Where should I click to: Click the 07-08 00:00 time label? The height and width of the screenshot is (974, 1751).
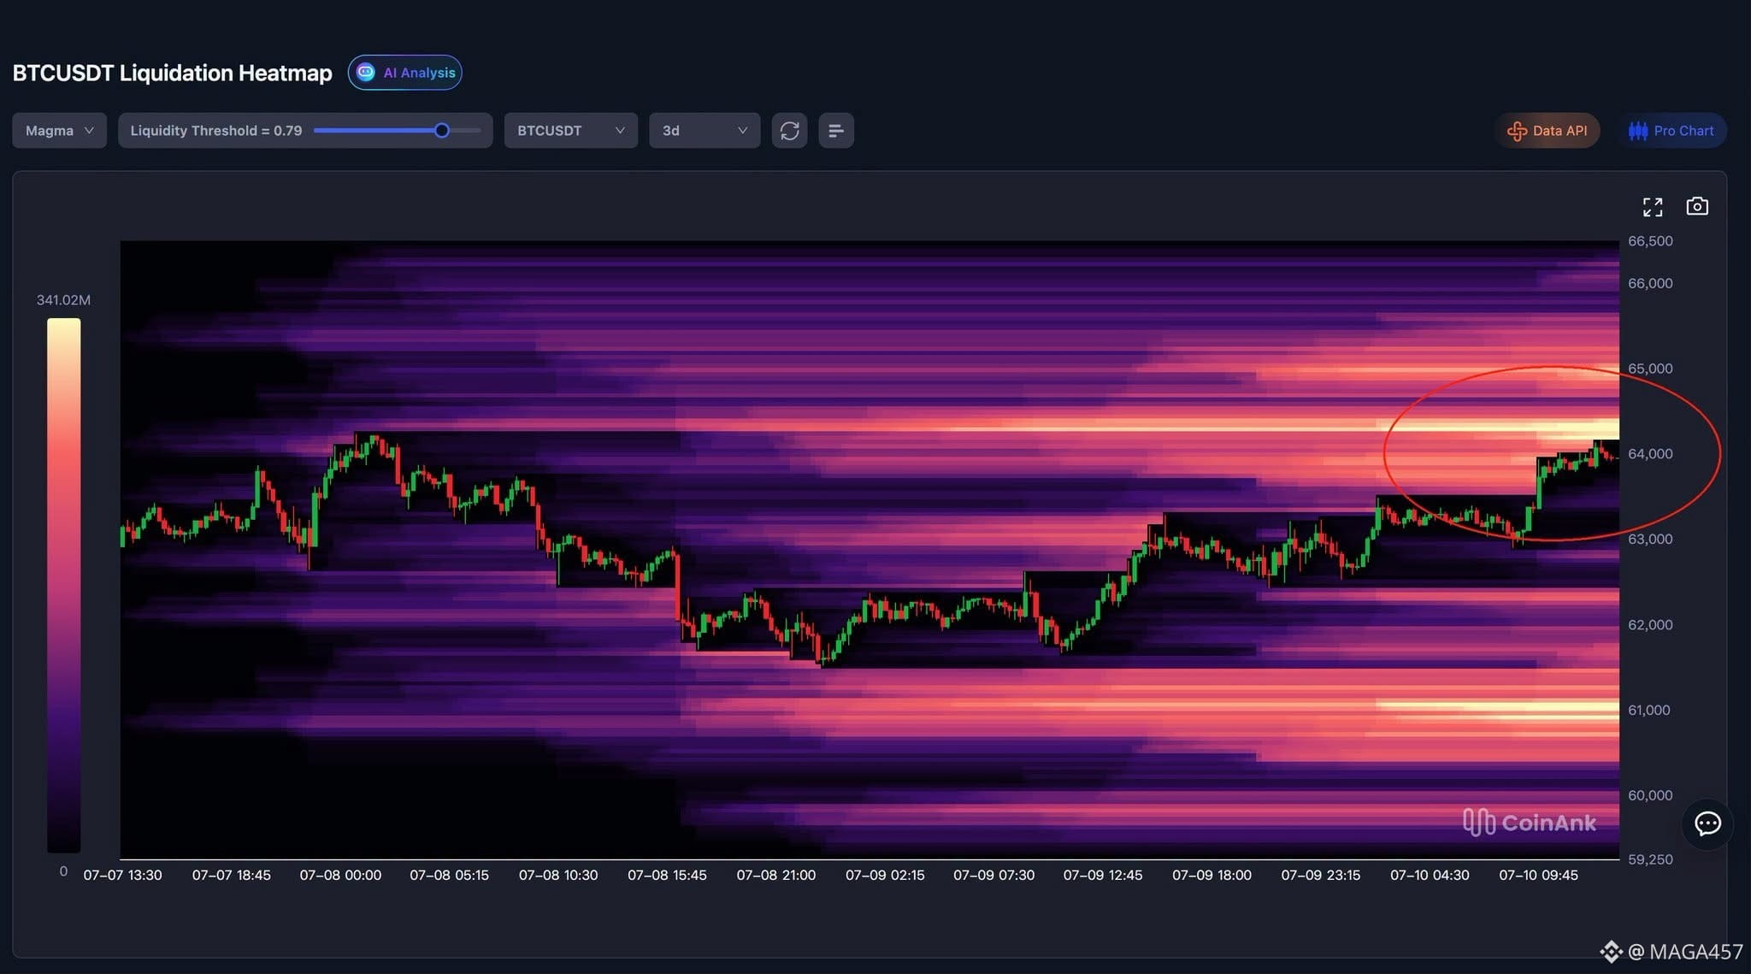tap(340, 875)
